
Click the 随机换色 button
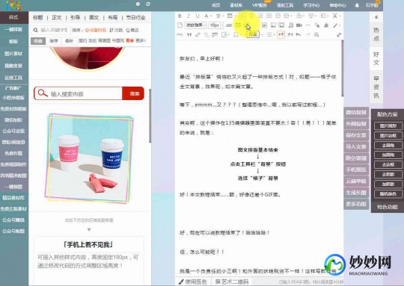388,194
